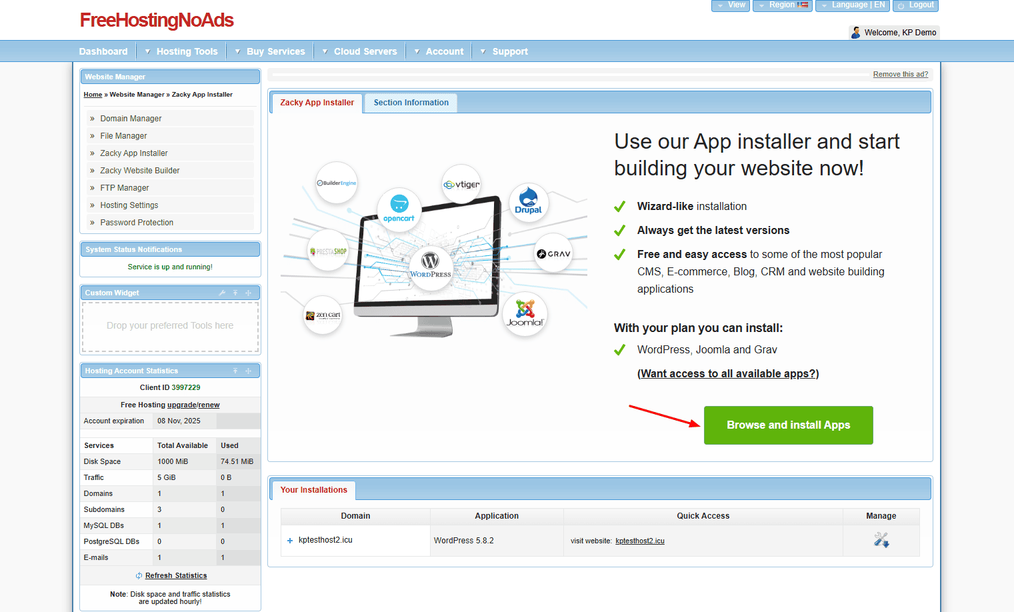Viewport: 1014px width, 612px height.
Task: Click the Manage column header
Action: [881, 516]
